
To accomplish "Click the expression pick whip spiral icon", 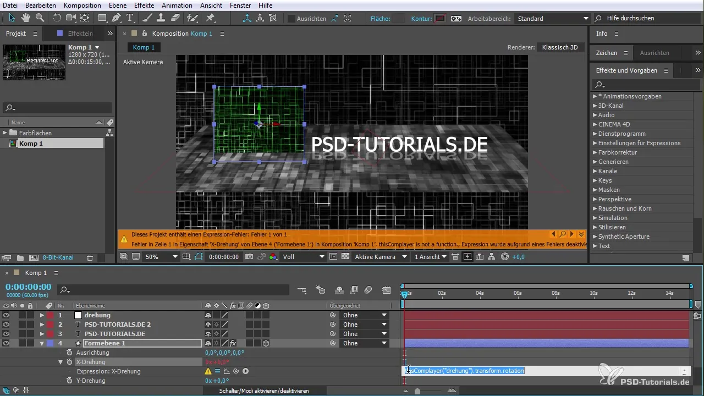I will 235,371.
